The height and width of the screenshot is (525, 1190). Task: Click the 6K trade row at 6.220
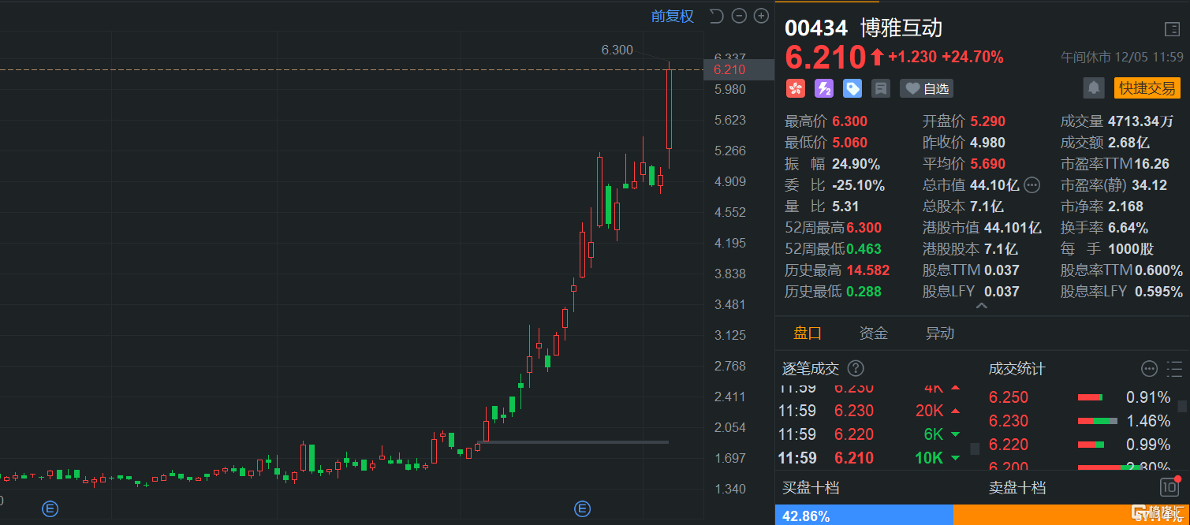coord(870,434)
